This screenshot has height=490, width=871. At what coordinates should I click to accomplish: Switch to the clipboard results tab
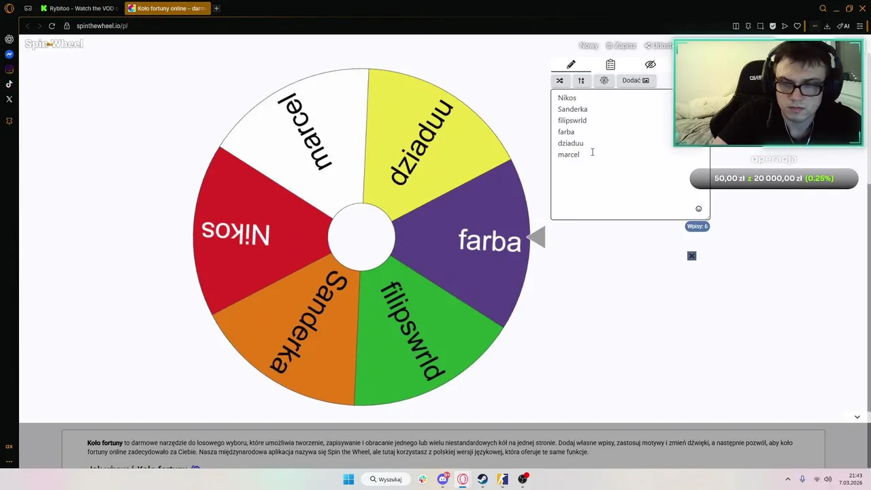coord(610,65)
